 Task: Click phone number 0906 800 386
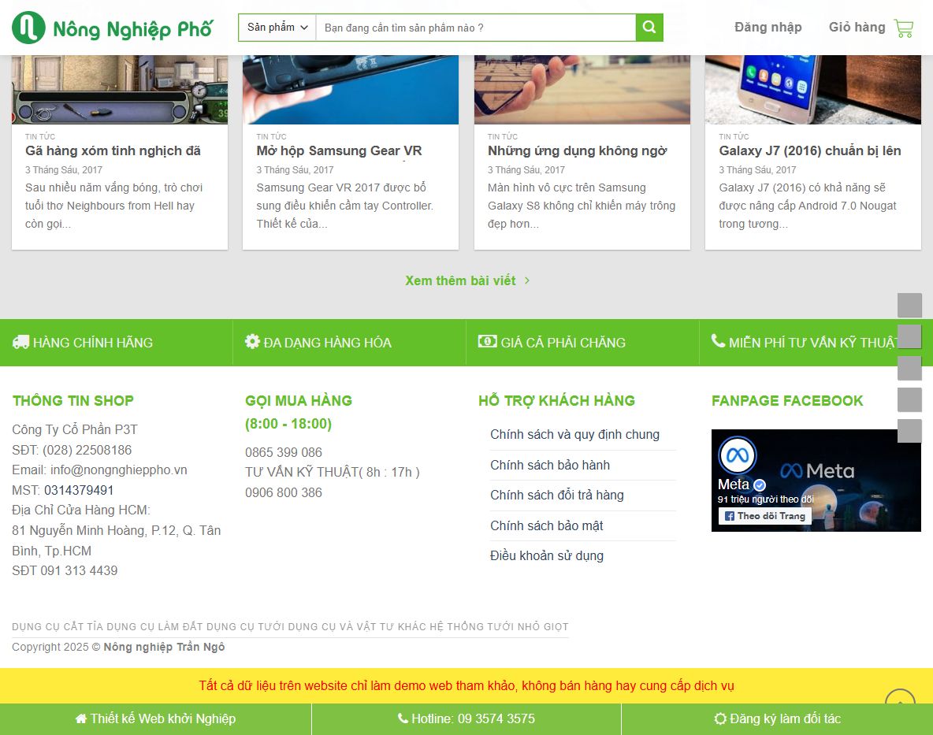283,493
